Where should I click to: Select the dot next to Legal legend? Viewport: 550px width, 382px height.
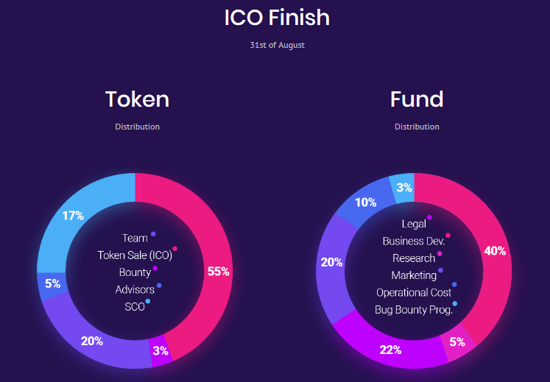point(429,217)
